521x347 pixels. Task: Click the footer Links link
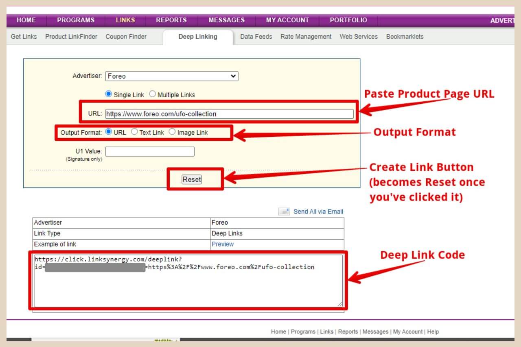[327, 332]
